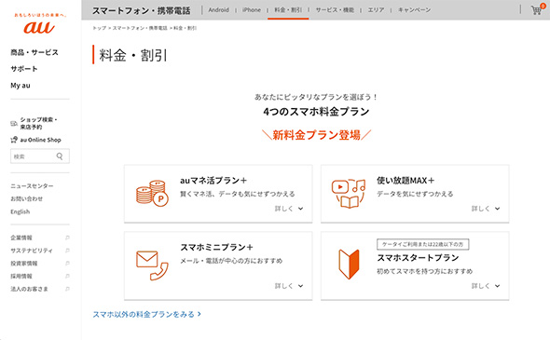Click the au logo
Image resolution: width=550 pixels, height=340 pixels.
[39, 27]
